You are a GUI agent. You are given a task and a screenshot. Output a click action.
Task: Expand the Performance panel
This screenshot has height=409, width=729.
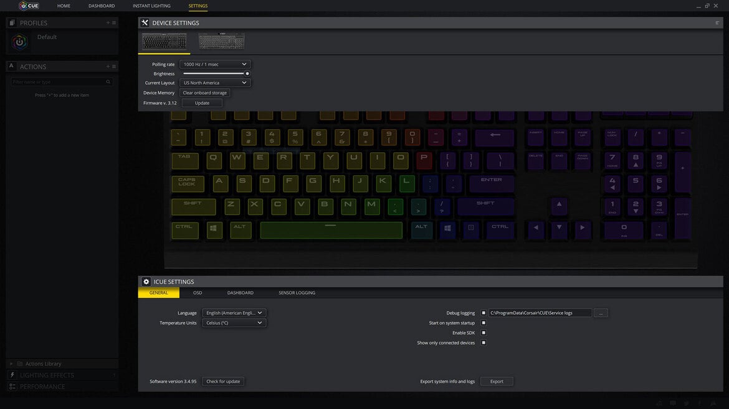pos(62,386)
